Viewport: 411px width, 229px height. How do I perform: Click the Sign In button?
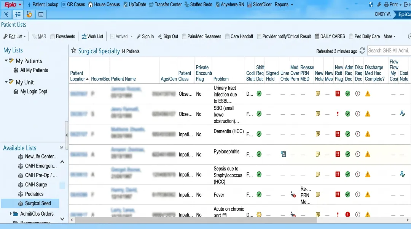[145, 36]
